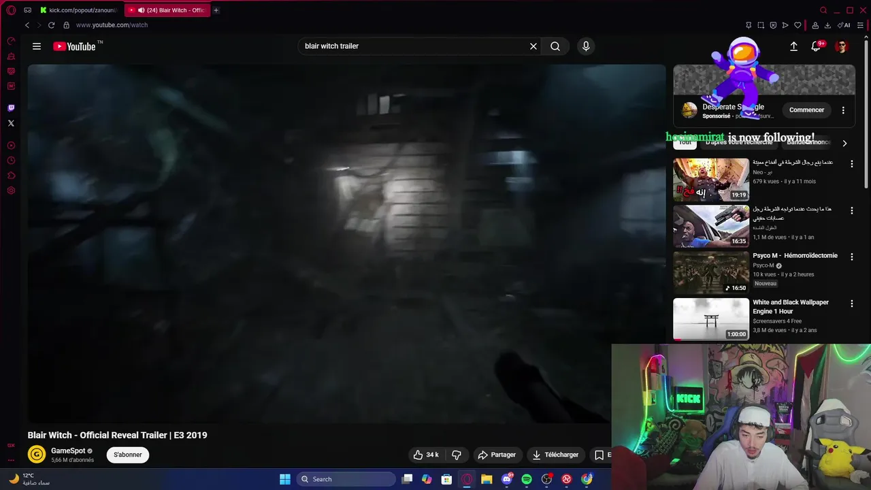Open Spotify from the taskbar
The width and height of the screenshot is (871, 490).
527,479
